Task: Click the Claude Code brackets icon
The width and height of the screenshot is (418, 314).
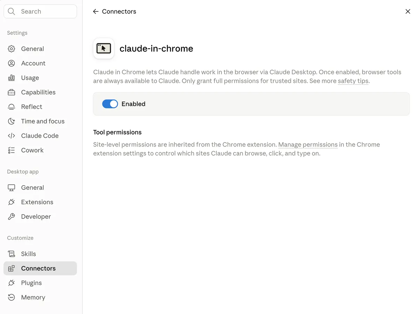Action: 11,136
